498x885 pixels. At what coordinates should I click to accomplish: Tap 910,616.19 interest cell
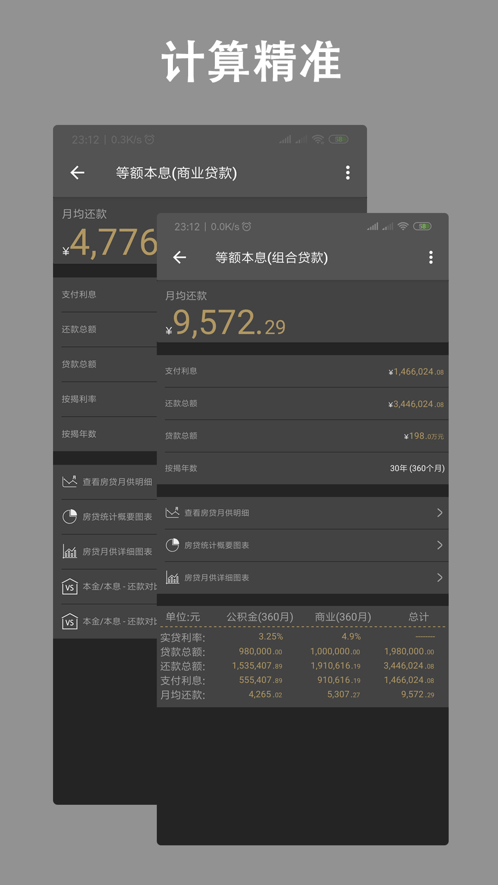(339, 680)
